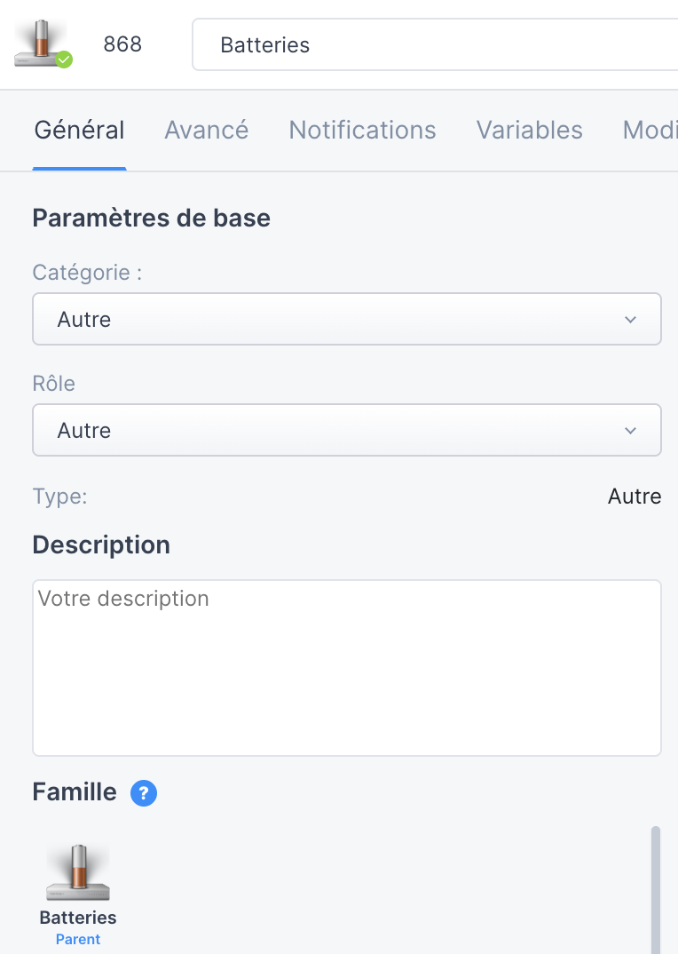Image resolution: width=678 pixels, height=954 pixels.
Task: Click the Batteries label in the Famille section
Action: point(78,918)
